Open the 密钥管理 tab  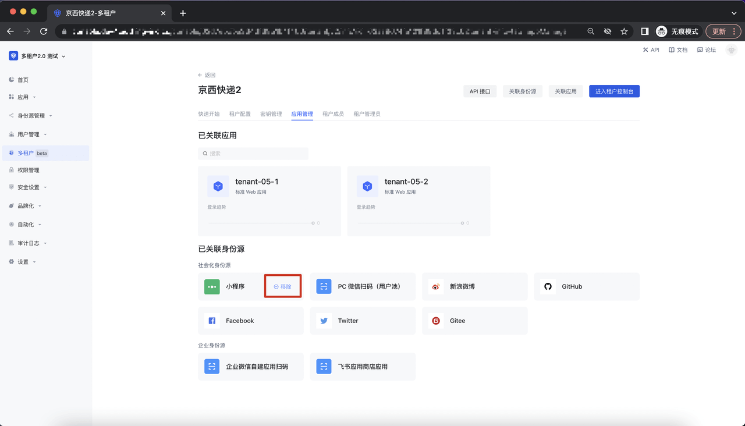pos(271,114)
